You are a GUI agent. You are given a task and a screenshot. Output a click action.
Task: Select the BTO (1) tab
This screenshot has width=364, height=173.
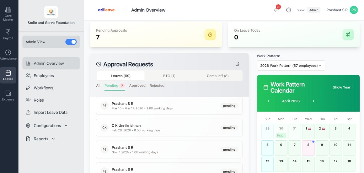[x=169, y=76]
